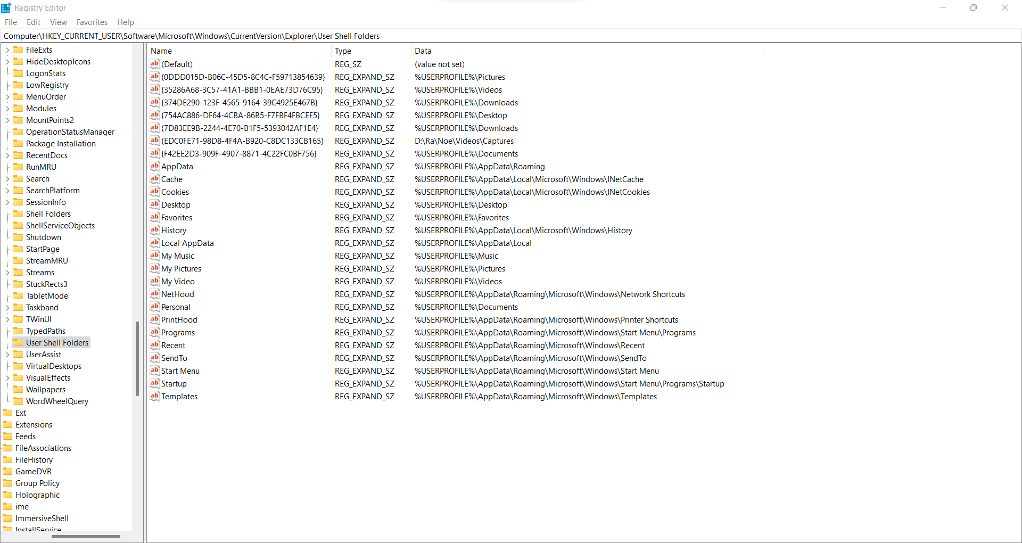Select the SendTo value name
This screenshot has height=543, width=1022.
point(174,358)
